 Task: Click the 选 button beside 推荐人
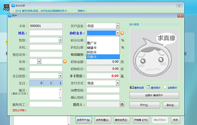click(x=122, y=104)
